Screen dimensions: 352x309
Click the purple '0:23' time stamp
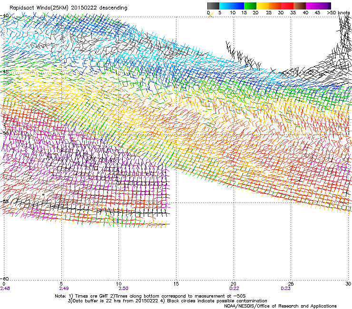click(285, 289)
